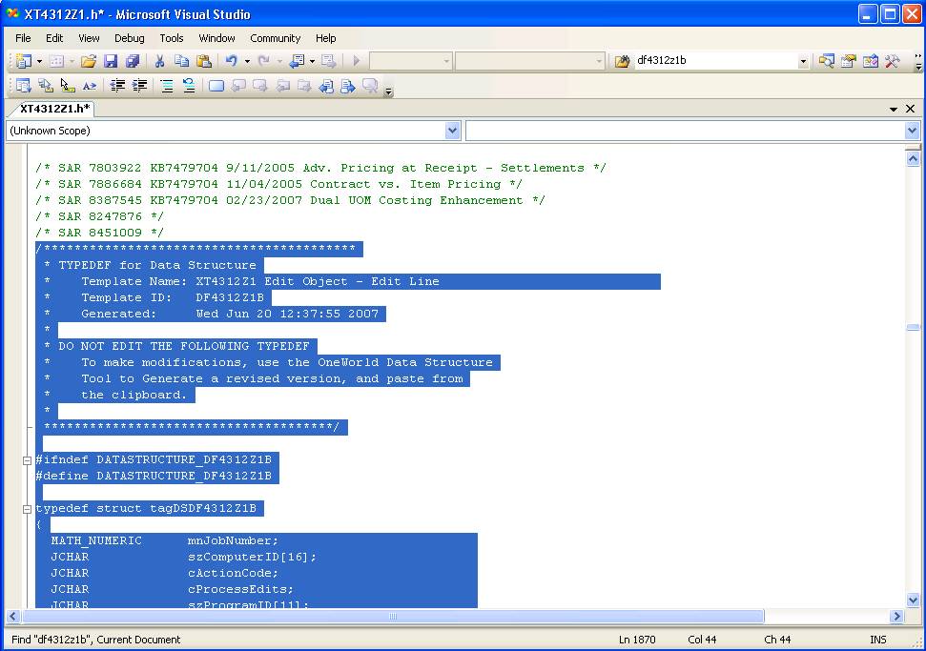Close the XT4312Z1.h document with X
Image resolution: width=926 pixels, height=651 pixels.
tap(910, 109)
